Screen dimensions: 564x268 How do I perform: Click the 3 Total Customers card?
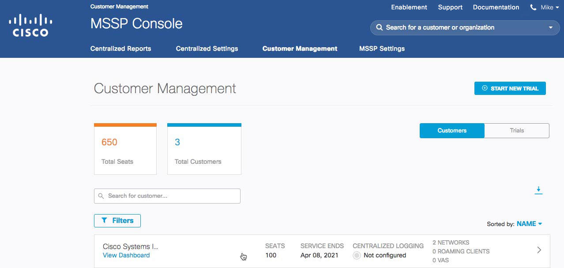pyautogui.click(x=204, y=149)
